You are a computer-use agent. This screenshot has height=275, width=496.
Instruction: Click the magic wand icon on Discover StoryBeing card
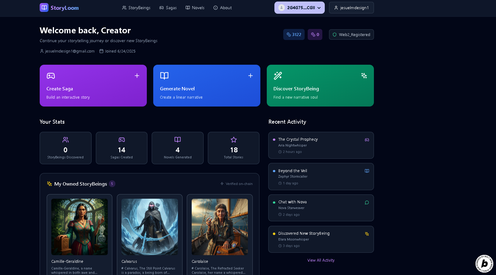(x=278, y=76)
